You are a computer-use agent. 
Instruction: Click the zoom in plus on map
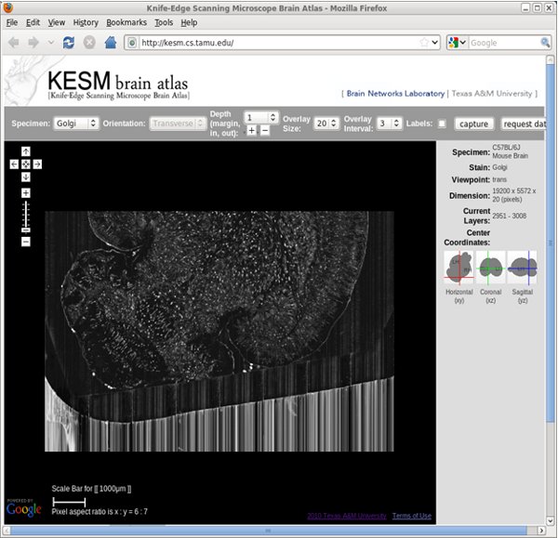(x=26, y=193)
